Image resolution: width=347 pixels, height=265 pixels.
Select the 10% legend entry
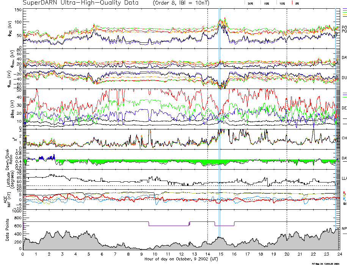pos(282,3)
